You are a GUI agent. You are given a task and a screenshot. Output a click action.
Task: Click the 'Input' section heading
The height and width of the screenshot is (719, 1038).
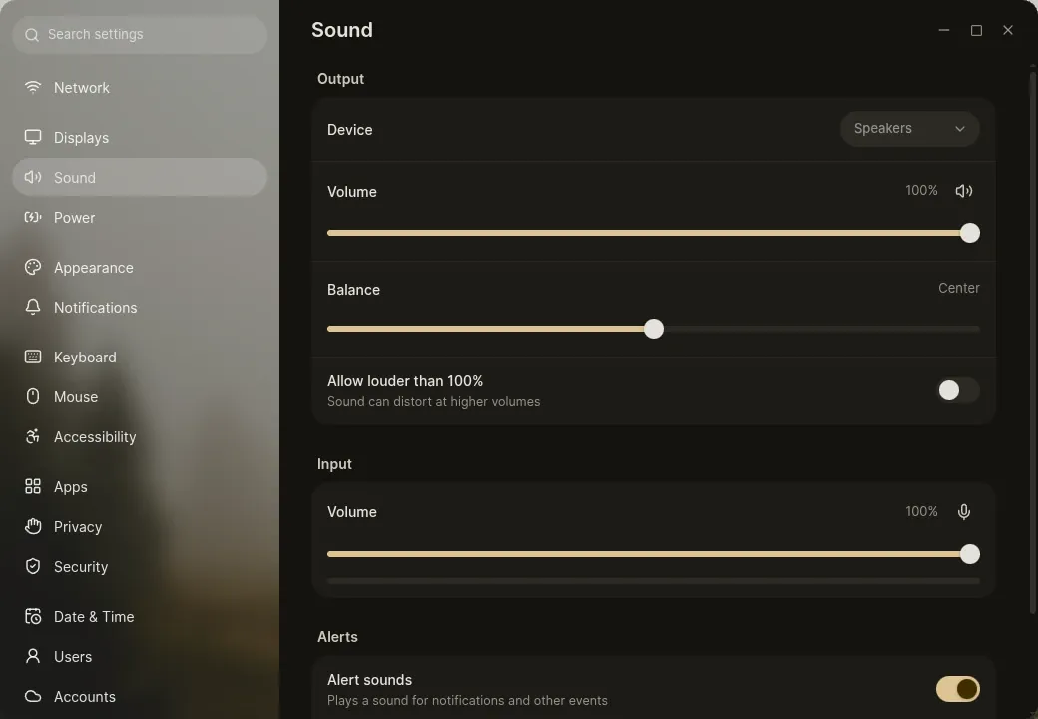tap(334, 464)
